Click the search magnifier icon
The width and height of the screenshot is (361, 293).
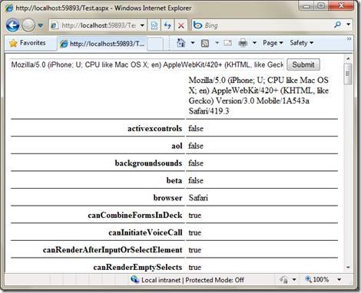[x=338, y=25]
